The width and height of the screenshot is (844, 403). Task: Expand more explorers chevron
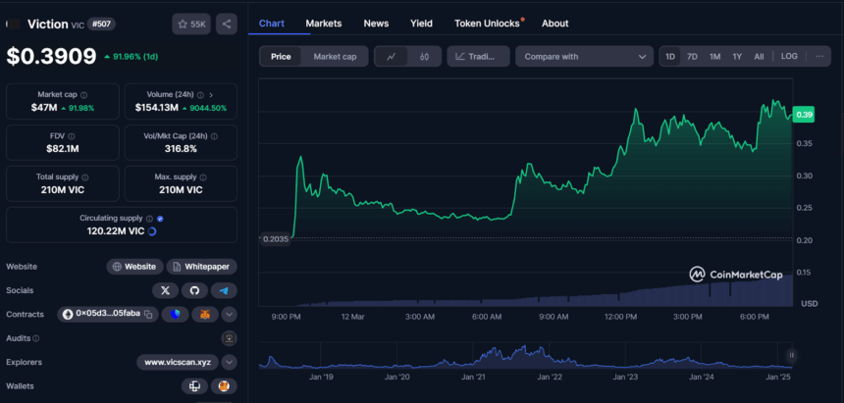[x=230, y=362]
